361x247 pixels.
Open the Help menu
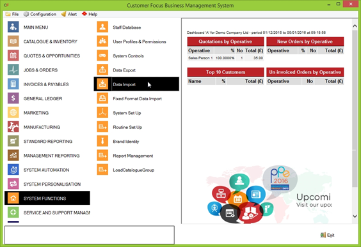[x=90, y=14]
